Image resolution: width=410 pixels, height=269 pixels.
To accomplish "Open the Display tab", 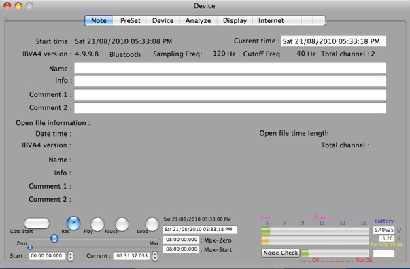I will point(235,20).
